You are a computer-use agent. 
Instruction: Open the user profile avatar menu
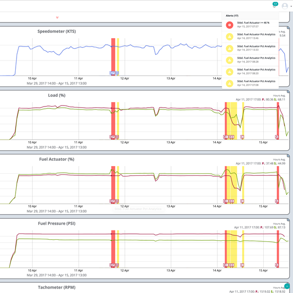(x=285, y=5)
